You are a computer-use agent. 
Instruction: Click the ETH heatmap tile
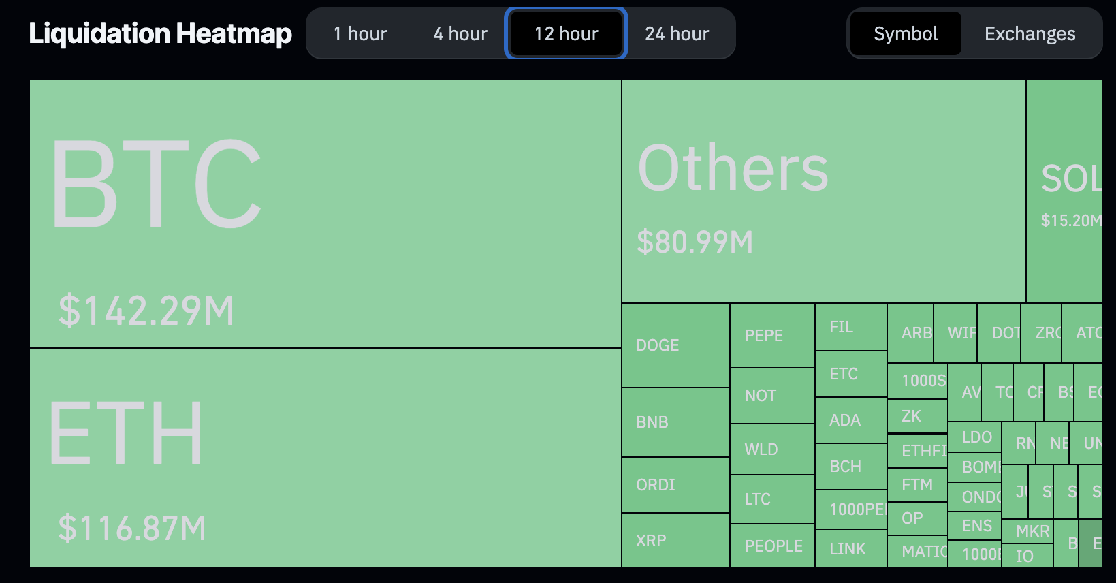point(325,458)
